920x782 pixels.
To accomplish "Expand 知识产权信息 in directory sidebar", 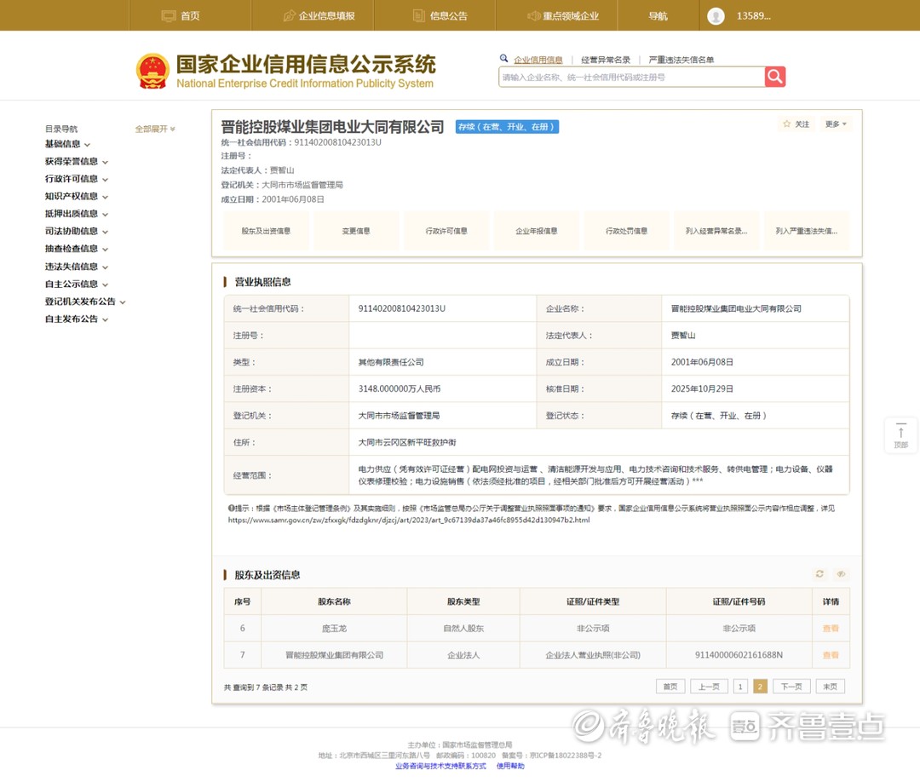I will point(77,197).
